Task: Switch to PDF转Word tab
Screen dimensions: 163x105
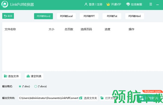Action: 43,16
